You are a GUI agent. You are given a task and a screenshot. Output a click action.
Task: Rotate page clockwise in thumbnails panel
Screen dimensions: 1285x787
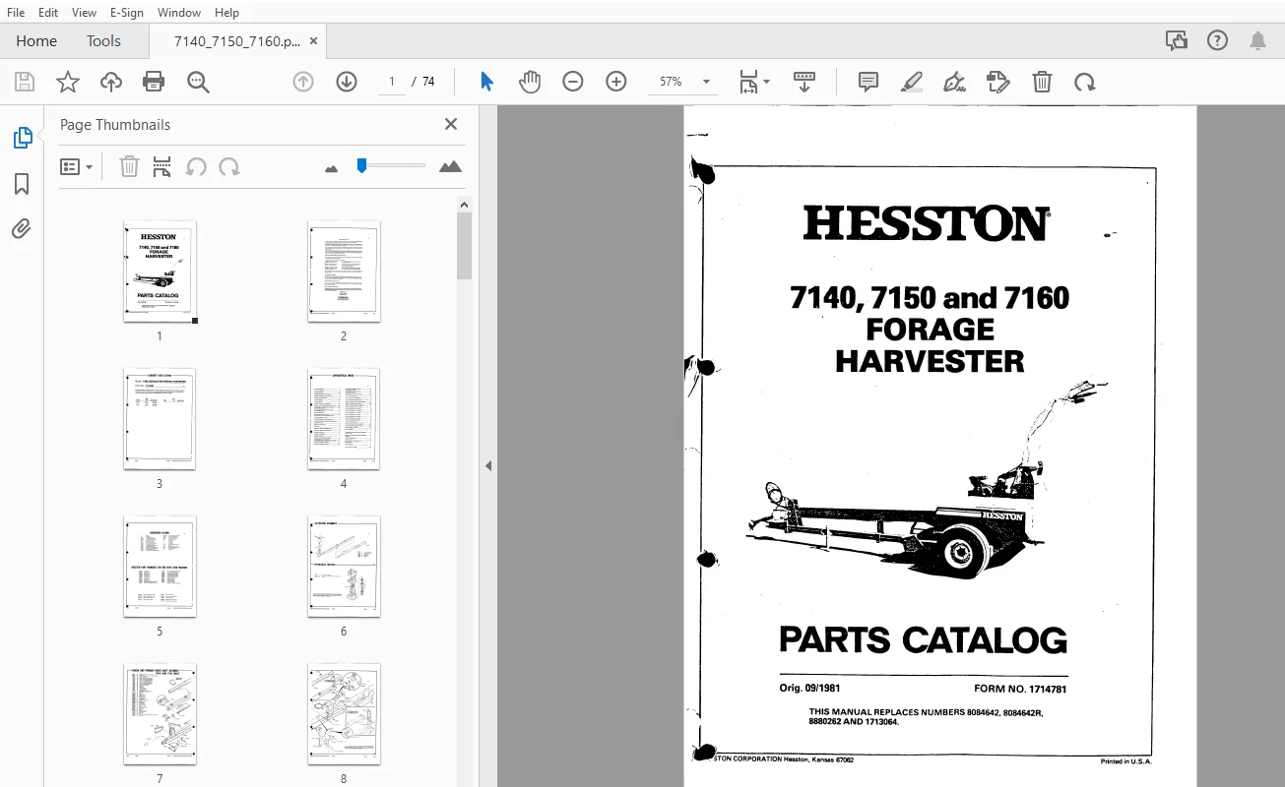[x=229, y=167]
